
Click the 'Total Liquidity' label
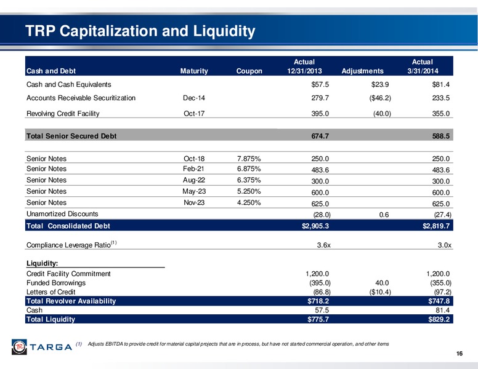(x=51, y=319)
